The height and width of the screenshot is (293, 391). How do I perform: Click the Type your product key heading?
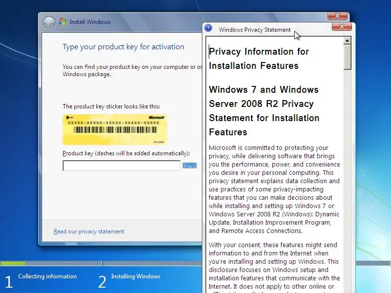[123, 47]
